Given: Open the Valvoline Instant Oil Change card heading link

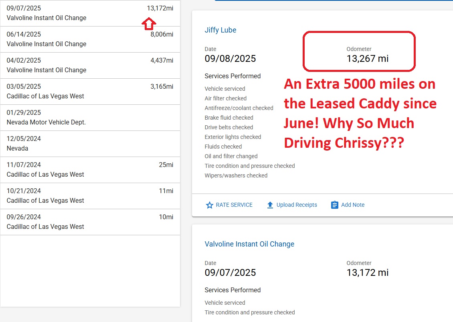Looking at the screenshot, I should click(x=249, y=244).
